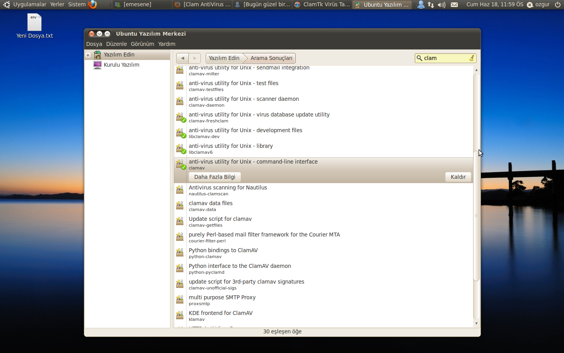Click package icon for clamav-testfiles row
Viewport: 564px width, 353px height.
click(180, 86)
